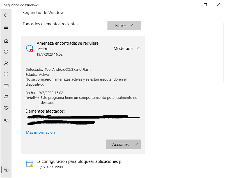Screen dimensions: 225x178
Task: Collapse the threat details chevron
Action: [139, 48]
